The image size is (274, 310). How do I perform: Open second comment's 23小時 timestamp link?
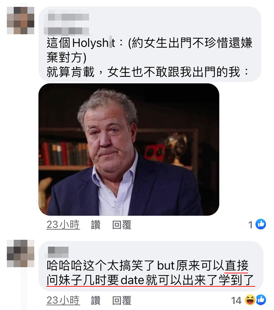pyautogui.click(x=63, y=300)
